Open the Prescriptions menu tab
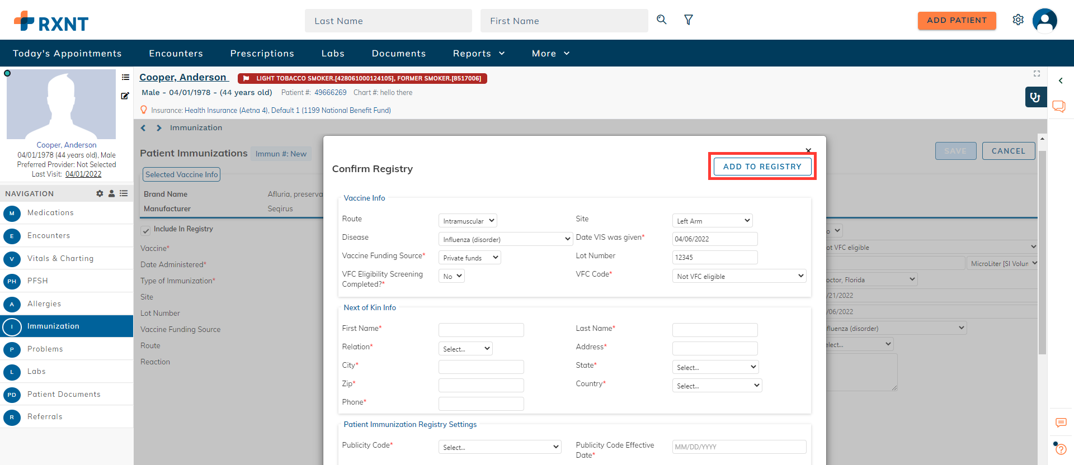Image resolution: width=1074 pixels, height=465 pixels. point(262,53)
